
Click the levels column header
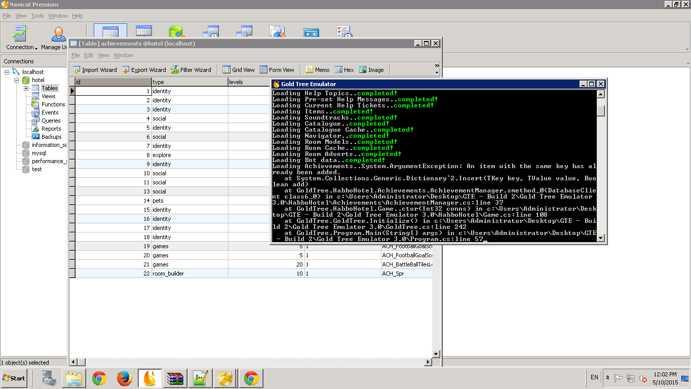click(249, 82)
